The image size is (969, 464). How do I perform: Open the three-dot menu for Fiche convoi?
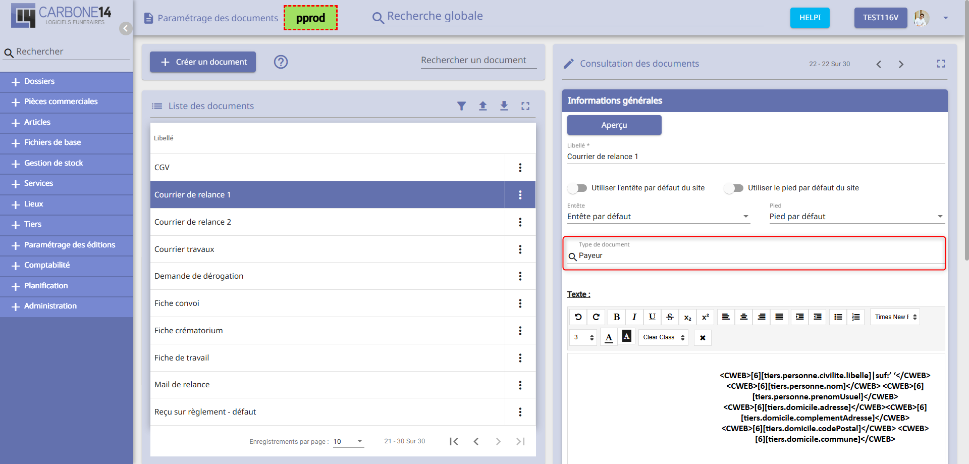520,303
